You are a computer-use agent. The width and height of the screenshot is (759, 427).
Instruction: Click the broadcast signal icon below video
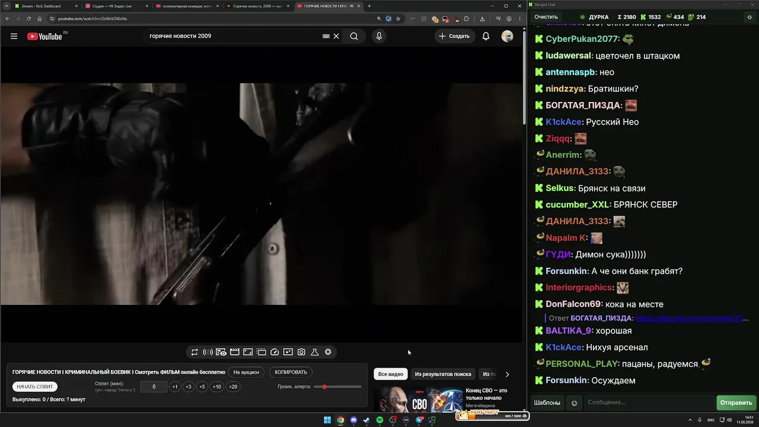coord(208,352)
